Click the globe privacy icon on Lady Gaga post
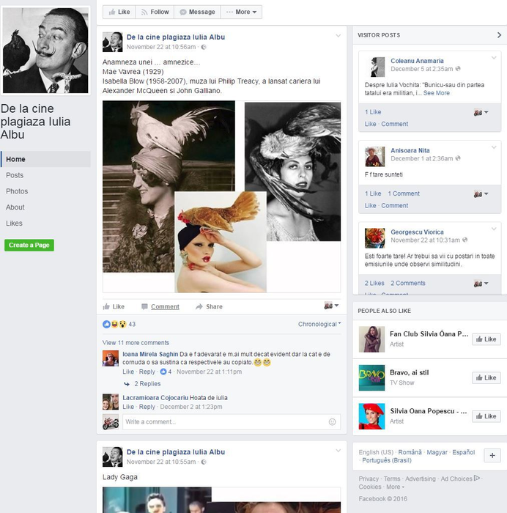The image size is (507, 513). [x=204, y=462]
